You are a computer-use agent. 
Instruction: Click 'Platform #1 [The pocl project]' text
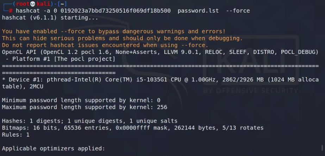[63, 59]
